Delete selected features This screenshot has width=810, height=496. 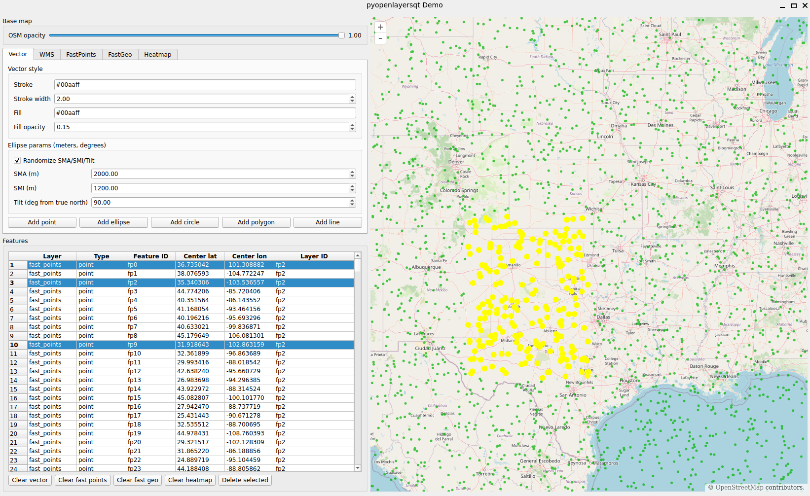coord(245,480)
